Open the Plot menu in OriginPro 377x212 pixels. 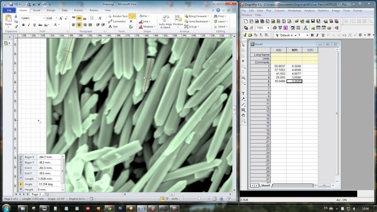tap(269, 11)
